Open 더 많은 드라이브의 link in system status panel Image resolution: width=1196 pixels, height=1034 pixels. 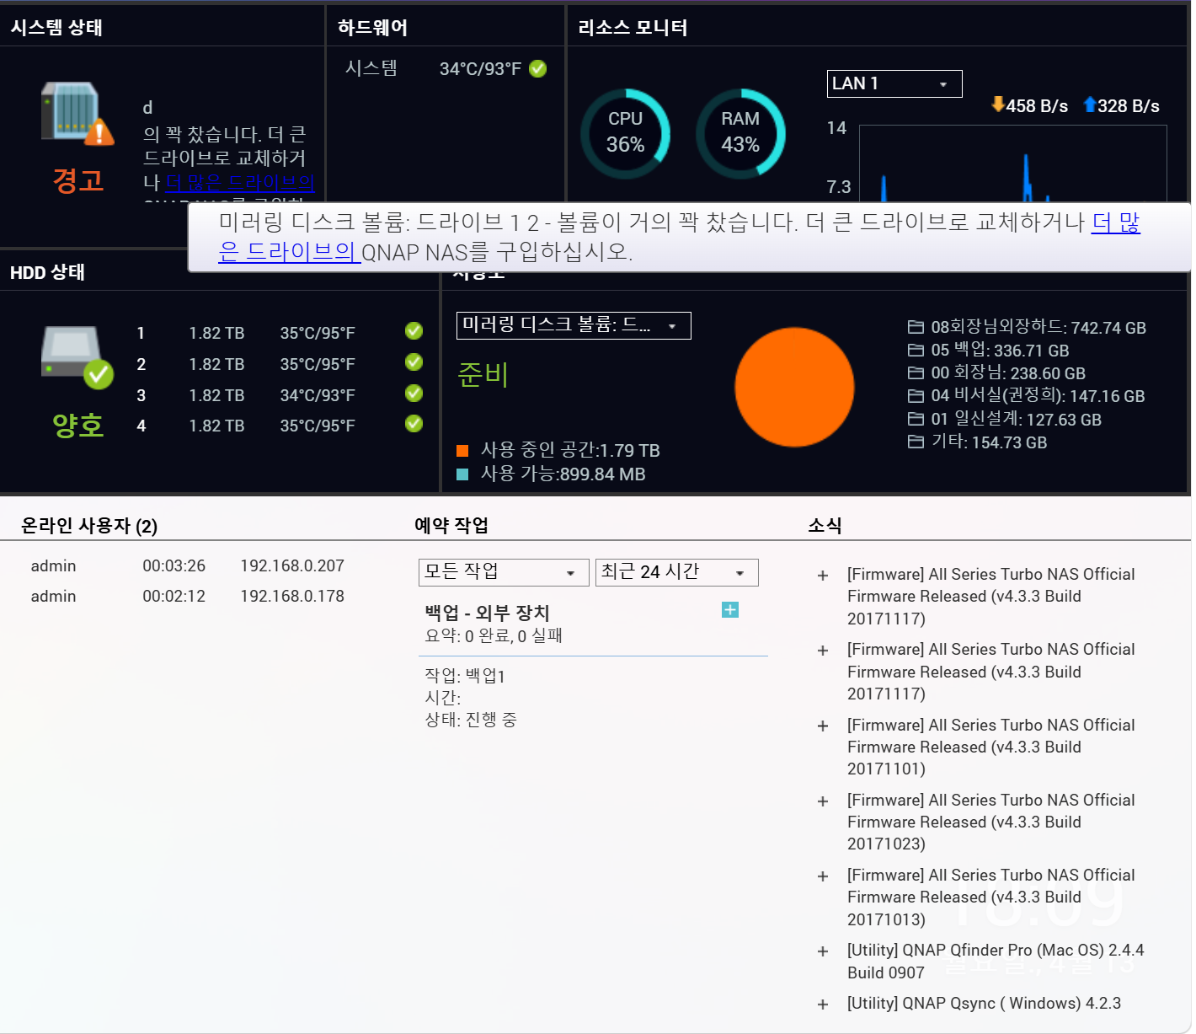pos(240,182)
